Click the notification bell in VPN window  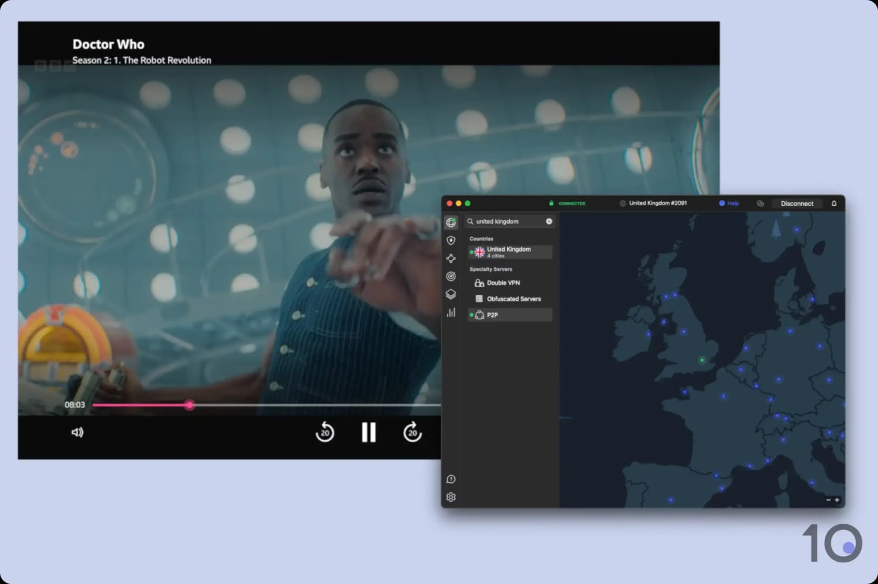coord(834,204)
